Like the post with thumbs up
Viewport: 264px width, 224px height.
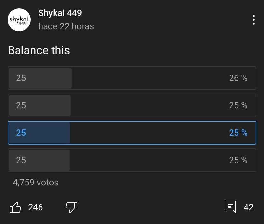coord(15,207)
